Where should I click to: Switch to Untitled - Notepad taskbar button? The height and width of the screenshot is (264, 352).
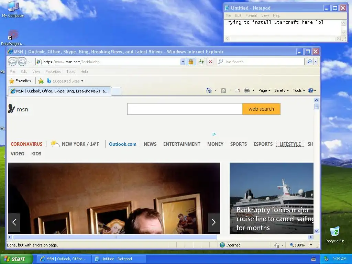pos(119,259)
